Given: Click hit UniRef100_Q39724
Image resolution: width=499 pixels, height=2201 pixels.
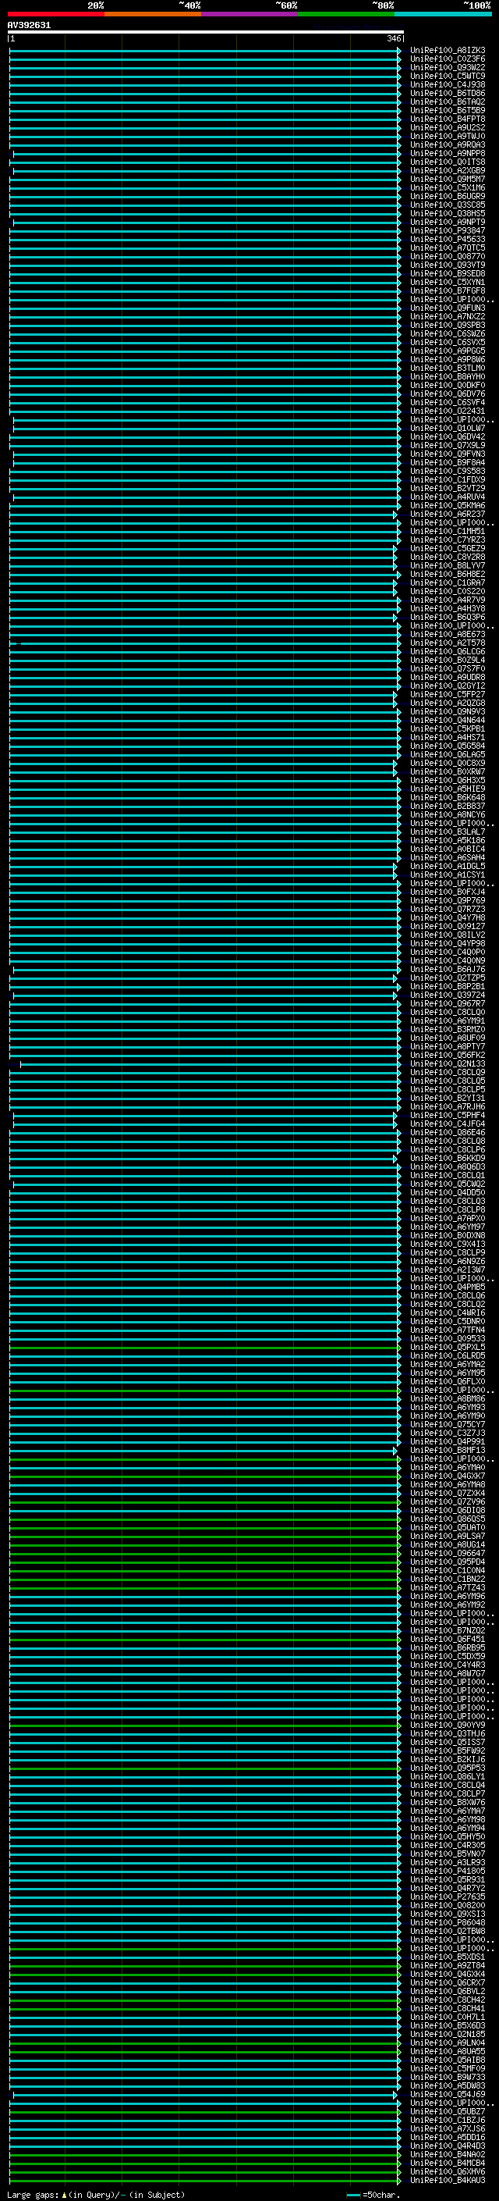Looking at the screenshot, I should click(448, 995).
